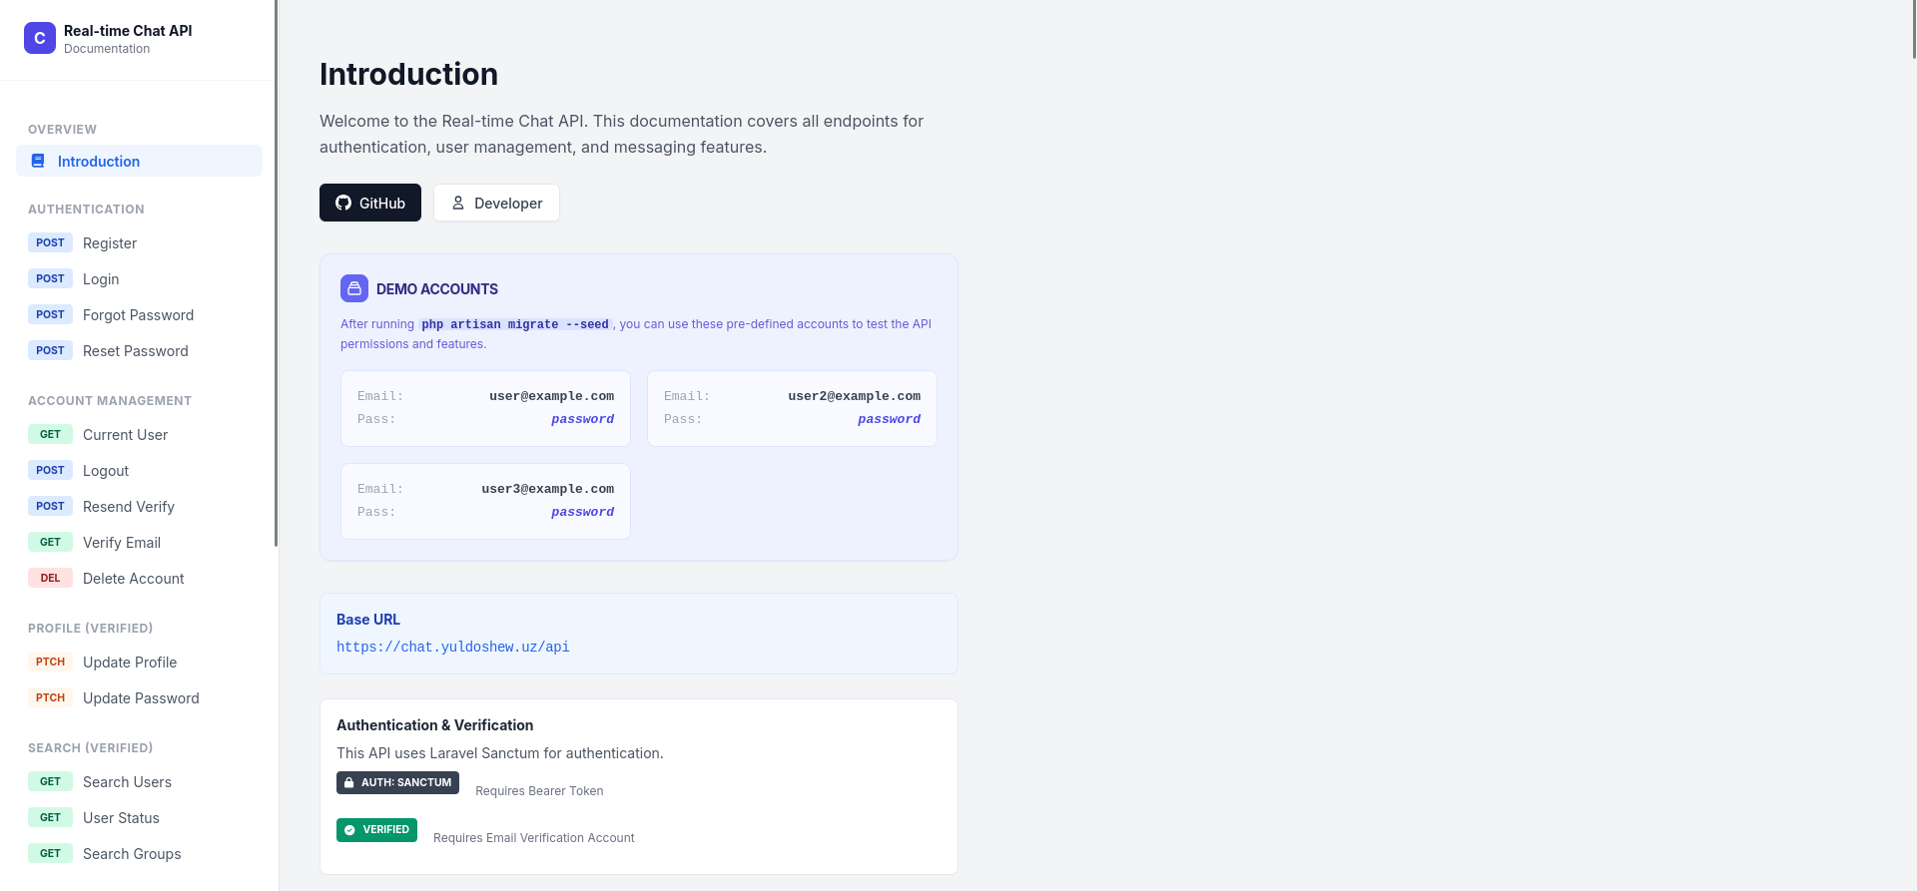Screen dimensions: 1917x891
Task: Click the checkmark icon on Verified badge
Action: 349,830
